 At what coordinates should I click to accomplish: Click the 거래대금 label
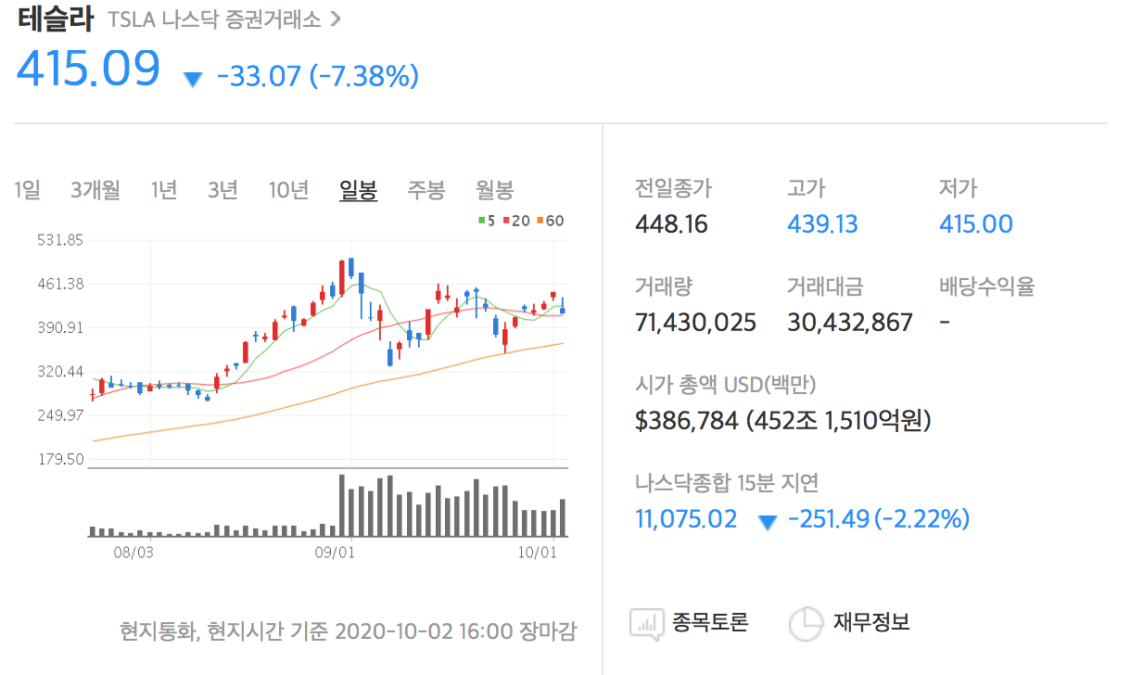pyautogui.click(x=825, y=287)
